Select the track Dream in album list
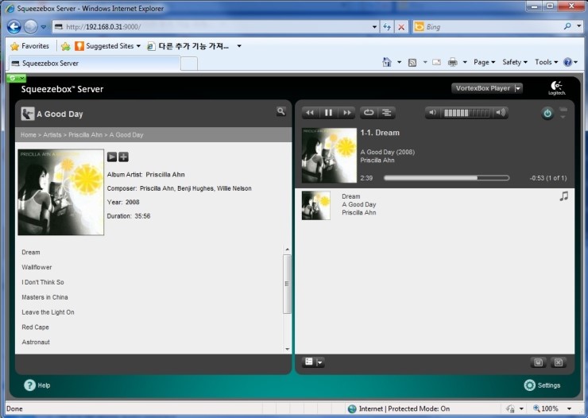588x418 pixels. 31,252
